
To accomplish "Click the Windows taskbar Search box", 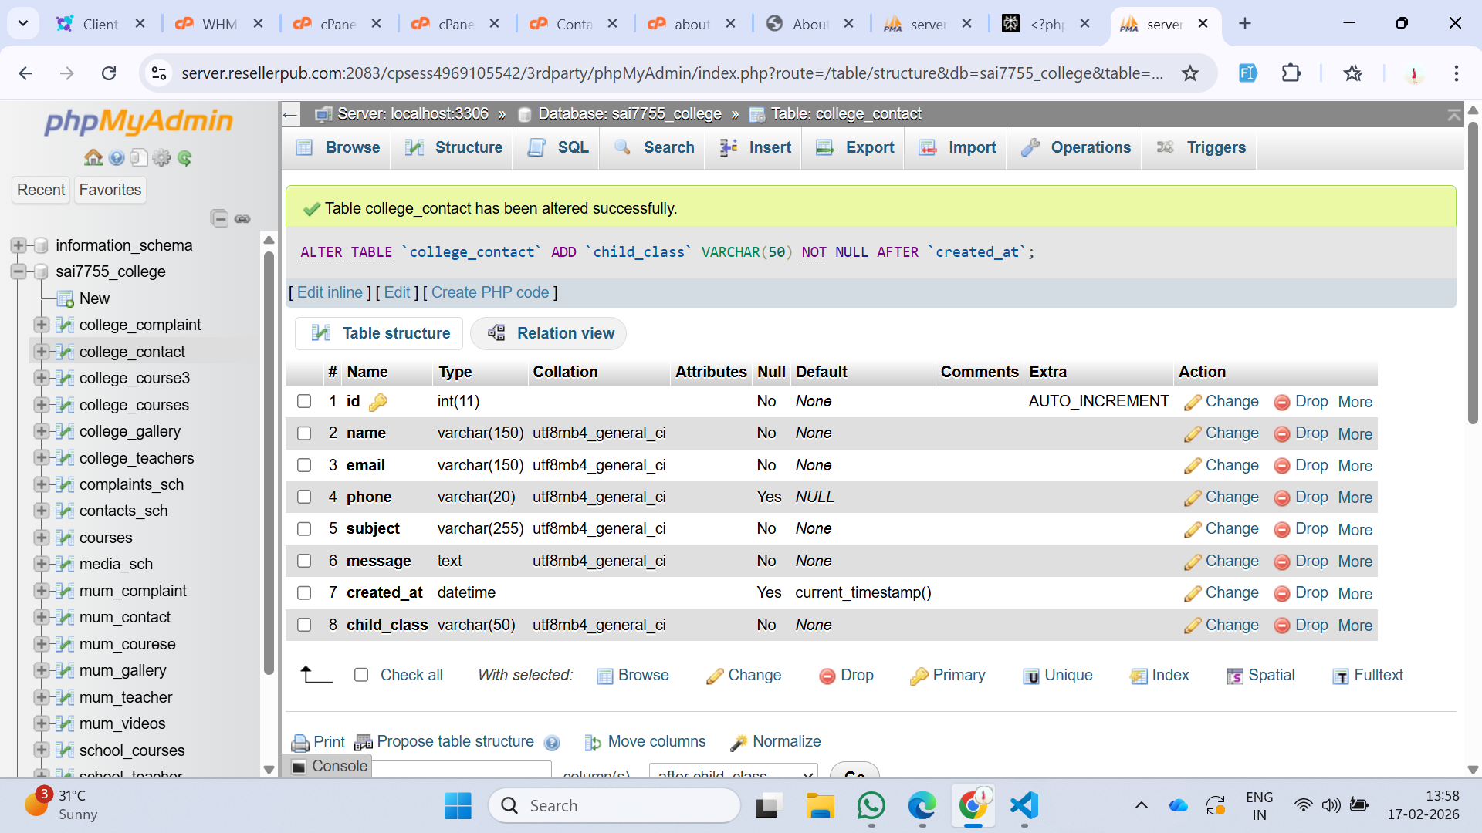I will 614,806.
